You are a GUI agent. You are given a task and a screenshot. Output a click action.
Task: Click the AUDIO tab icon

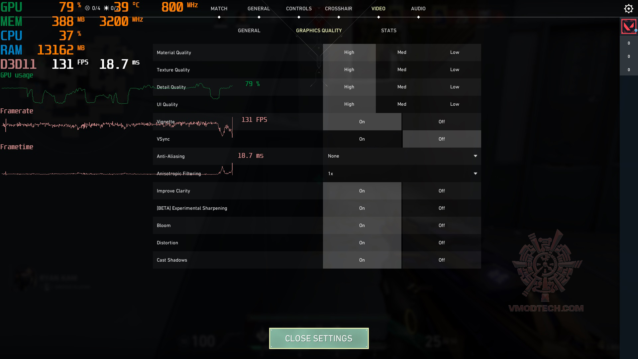(418, 8)
